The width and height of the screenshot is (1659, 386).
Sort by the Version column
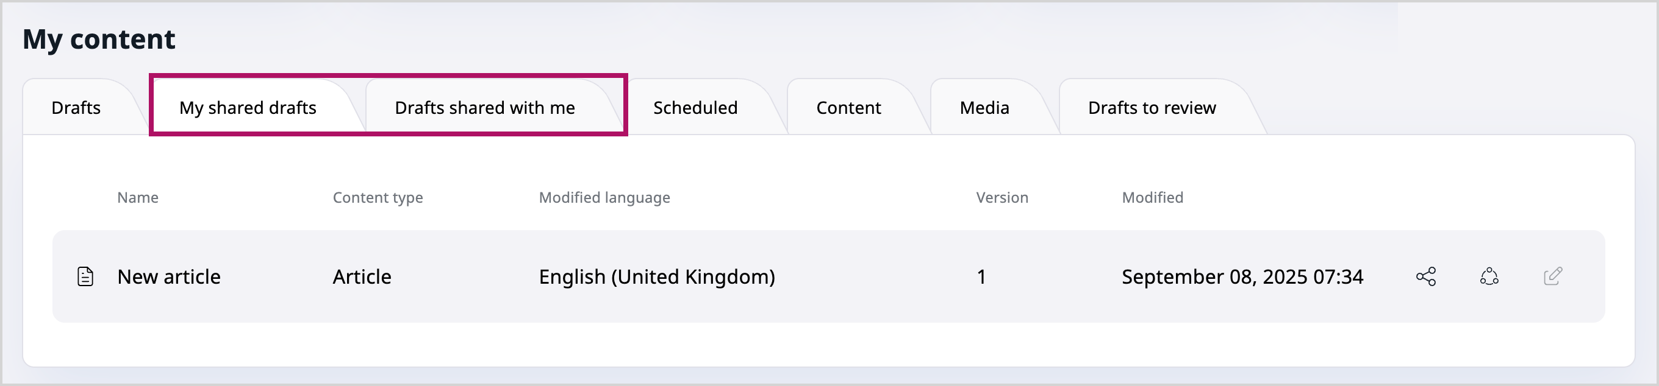point(1001,197)
